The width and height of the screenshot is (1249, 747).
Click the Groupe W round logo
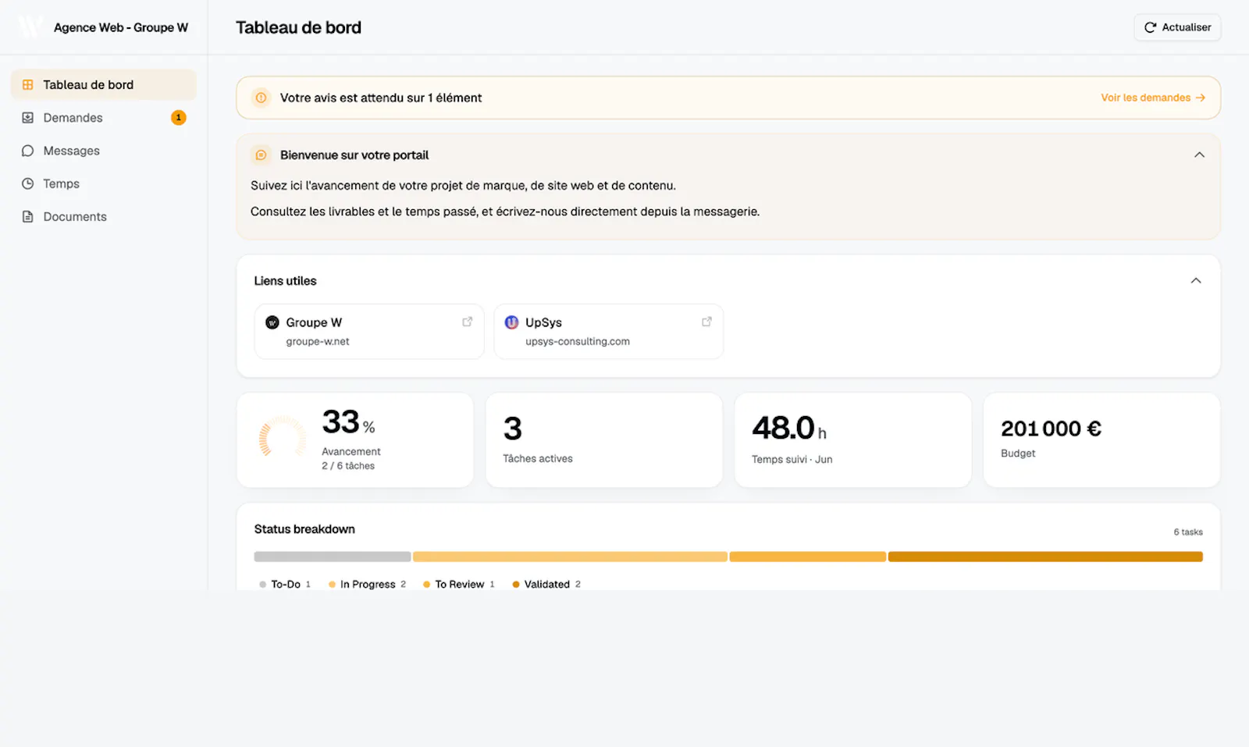[x=272, y=322]
